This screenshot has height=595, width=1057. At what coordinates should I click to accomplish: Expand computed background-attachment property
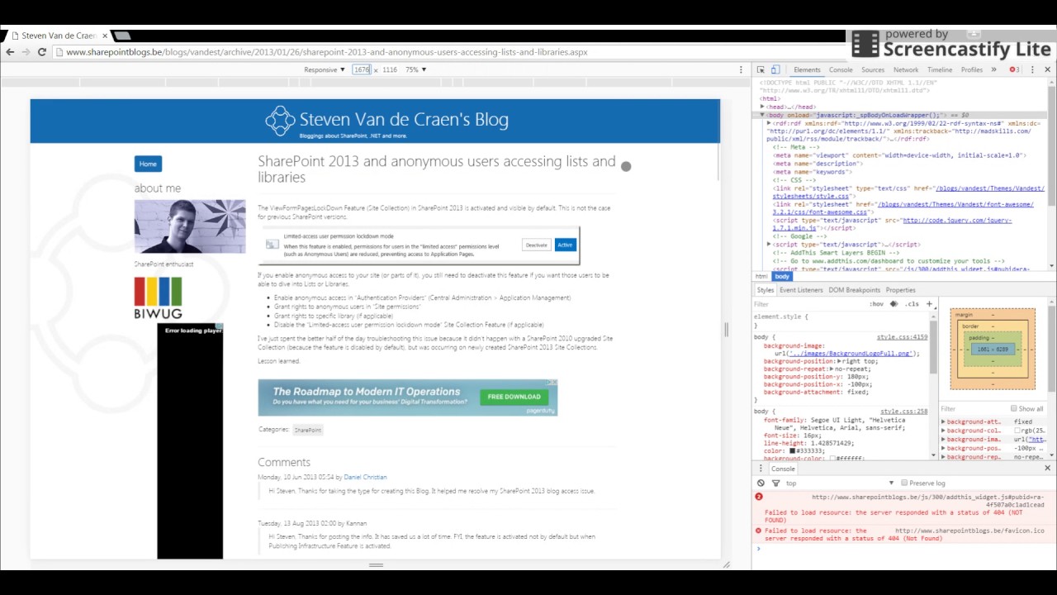click(x=944, y=421)
